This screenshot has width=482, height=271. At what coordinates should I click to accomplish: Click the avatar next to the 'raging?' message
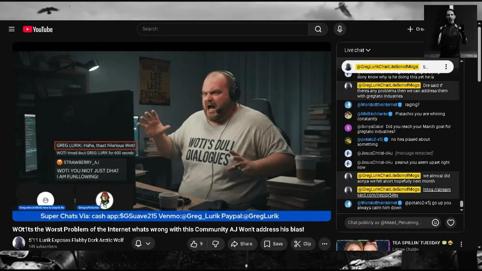(x=348, y=105)
